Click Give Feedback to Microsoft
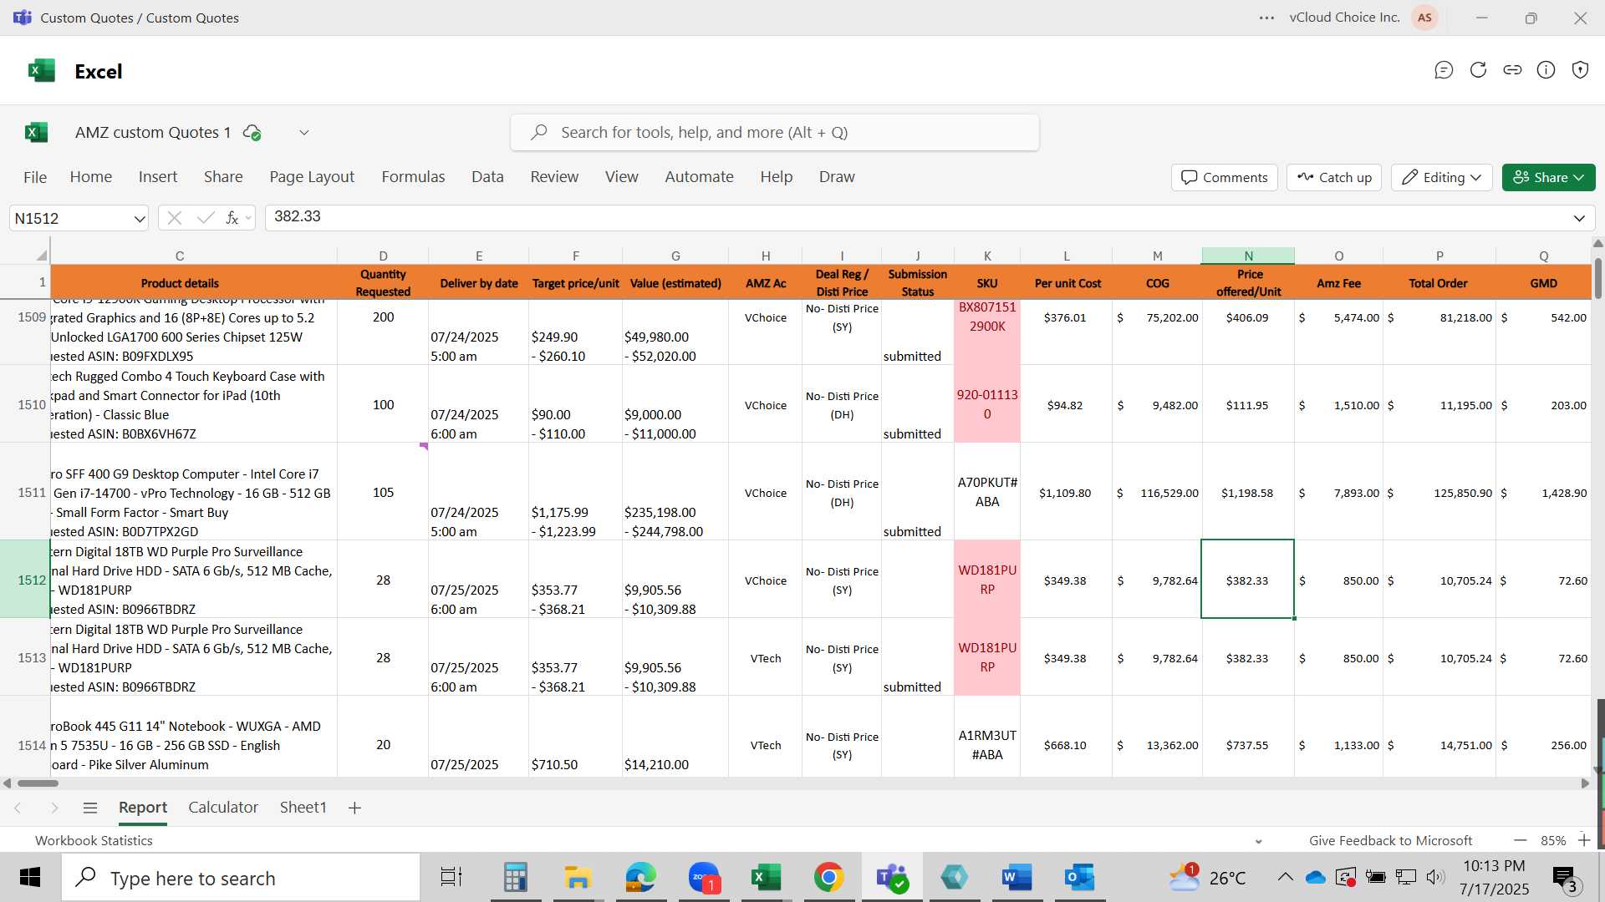1605x902 pixels. (x=1390, y=840)
